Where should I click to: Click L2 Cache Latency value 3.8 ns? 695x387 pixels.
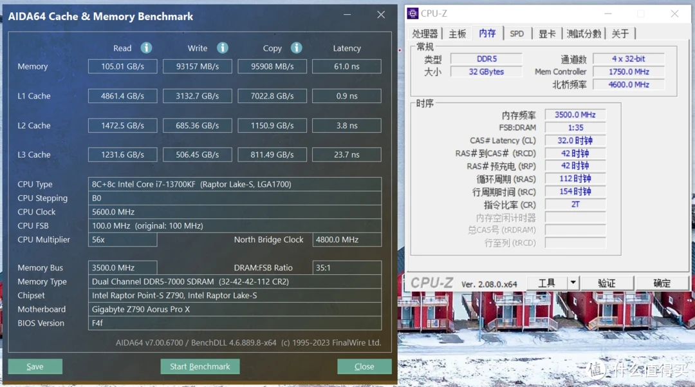pyautogui.click(x=347, y=126)
